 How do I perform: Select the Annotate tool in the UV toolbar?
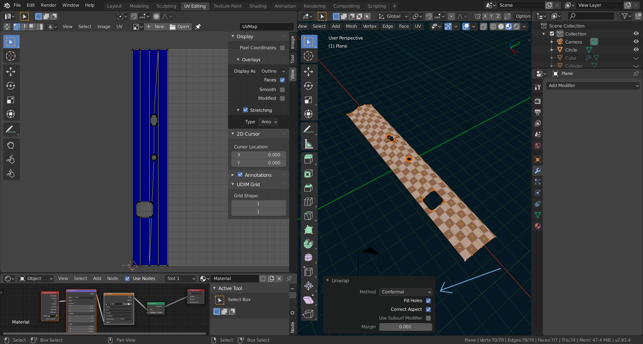point(11,129)
